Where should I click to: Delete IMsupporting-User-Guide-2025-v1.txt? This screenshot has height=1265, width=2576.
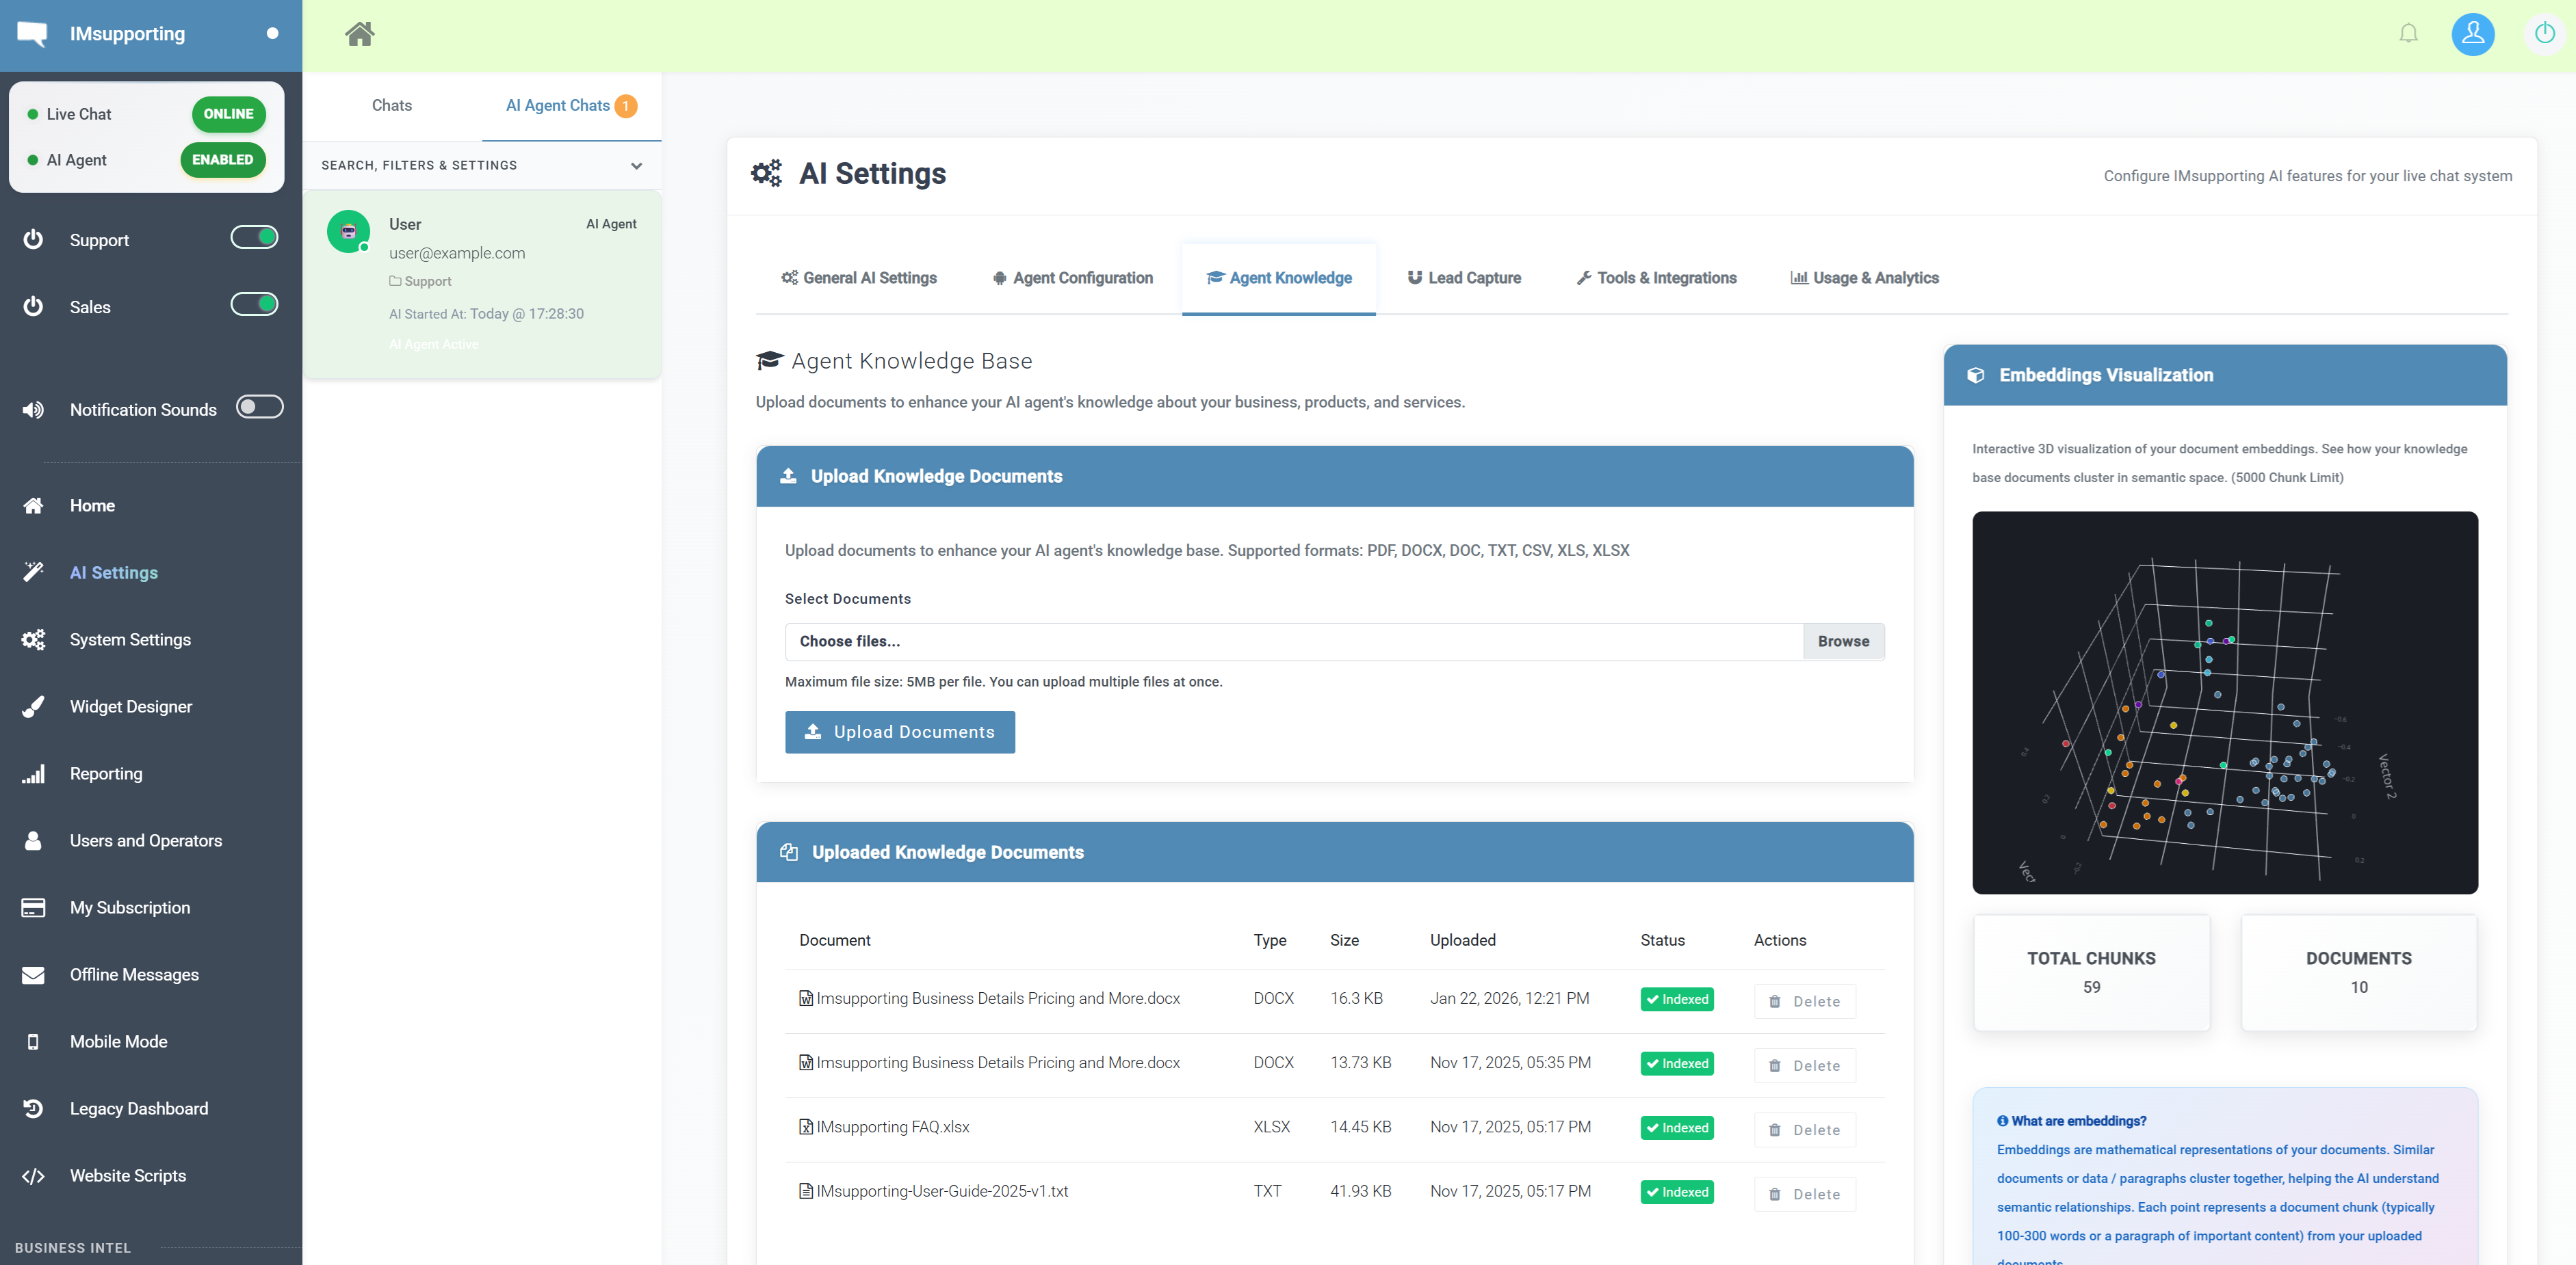click(x=1805, y=1194)
